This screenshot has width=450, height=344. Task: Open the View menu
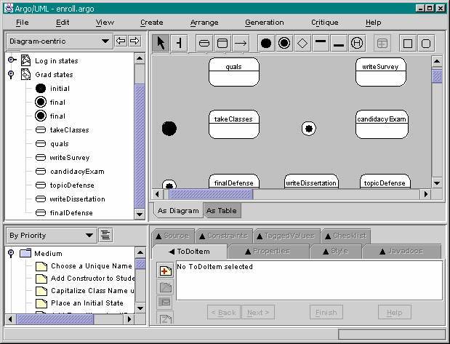(105, 23)
